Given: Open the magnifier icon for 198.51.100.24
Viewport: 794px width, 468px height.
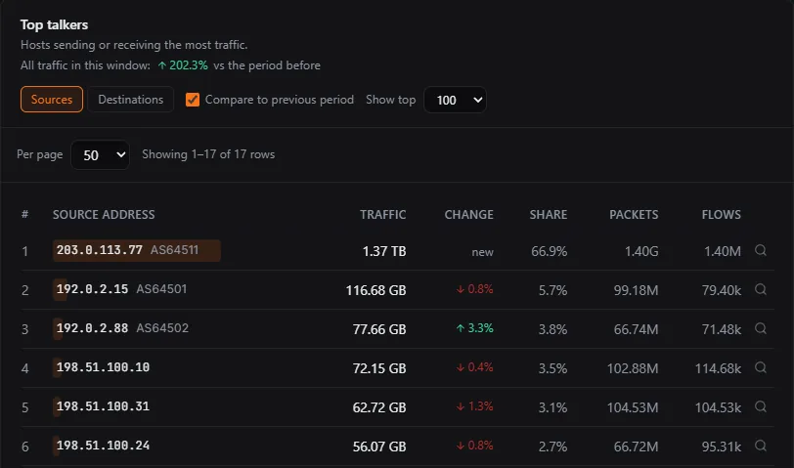Looking at the screenshot, I should coord(760,446).
